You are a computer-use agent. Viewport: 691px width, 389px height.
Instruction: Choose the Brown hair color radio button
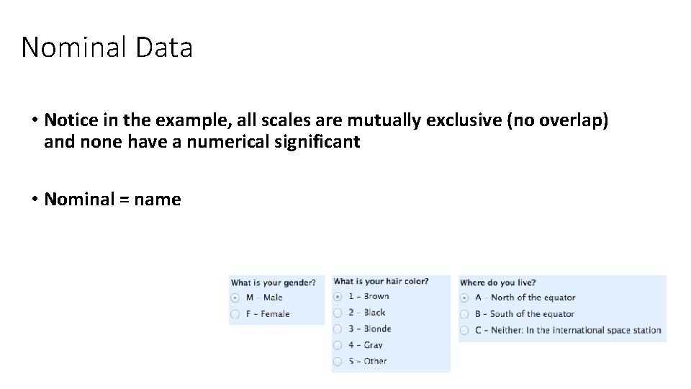coord(338,296)
